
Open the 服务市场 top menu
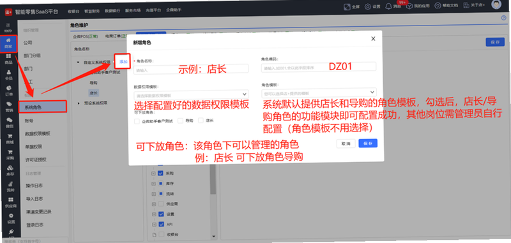click(133, 10)
